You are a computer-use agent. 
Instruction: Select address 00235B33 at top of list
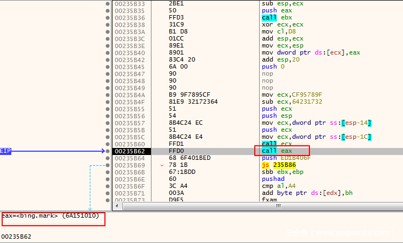[129, 4]
